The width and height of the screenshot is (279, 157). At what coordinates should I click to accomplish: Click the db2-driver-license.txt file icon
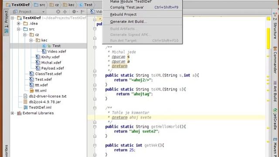coord(25,96)
